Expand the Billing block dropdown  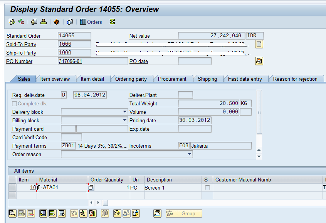coord(124,120)
